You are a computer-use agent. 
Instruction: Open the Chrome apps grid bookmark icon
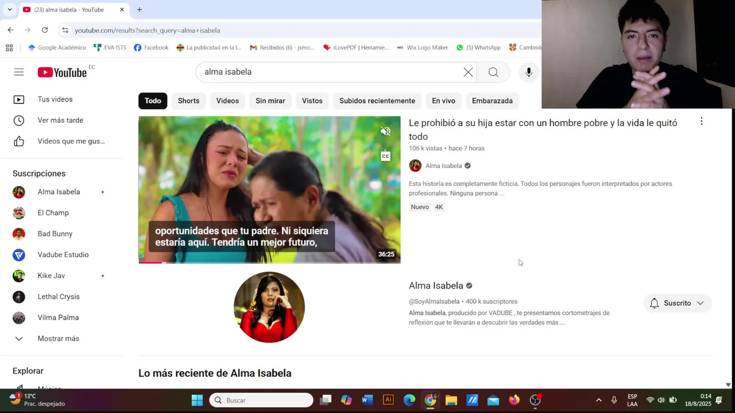pyautogui.click(x=9, y=48)
